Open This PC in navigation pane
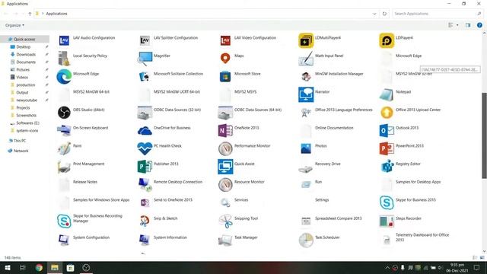The image size is (487, 274). (20, 141)
